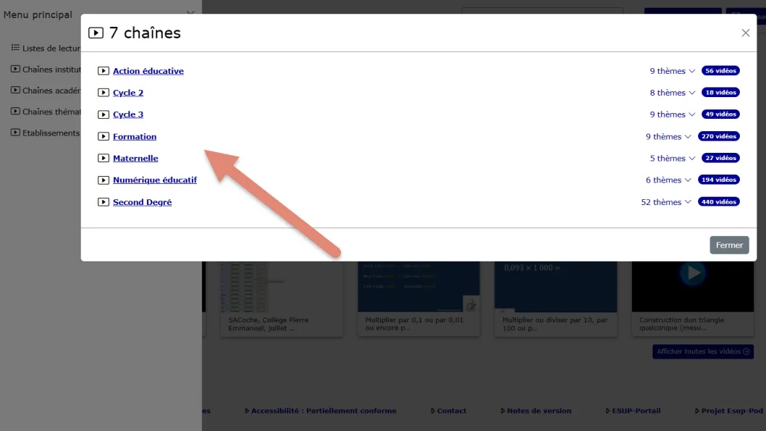Expand 52 thèmes for Second Degré

[x=666, y=202]
